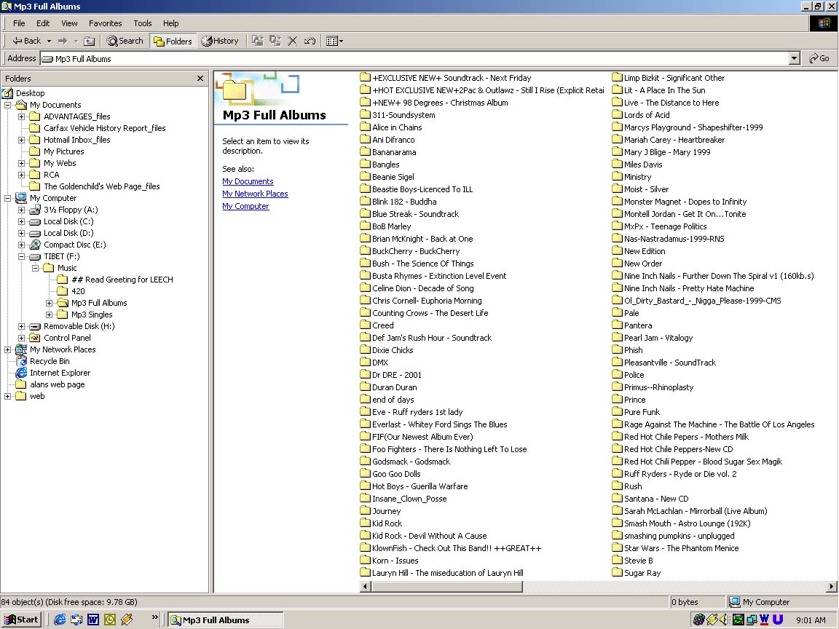Open the Back button history dropdown arrow
839x629 pixels.
point(50,41)
